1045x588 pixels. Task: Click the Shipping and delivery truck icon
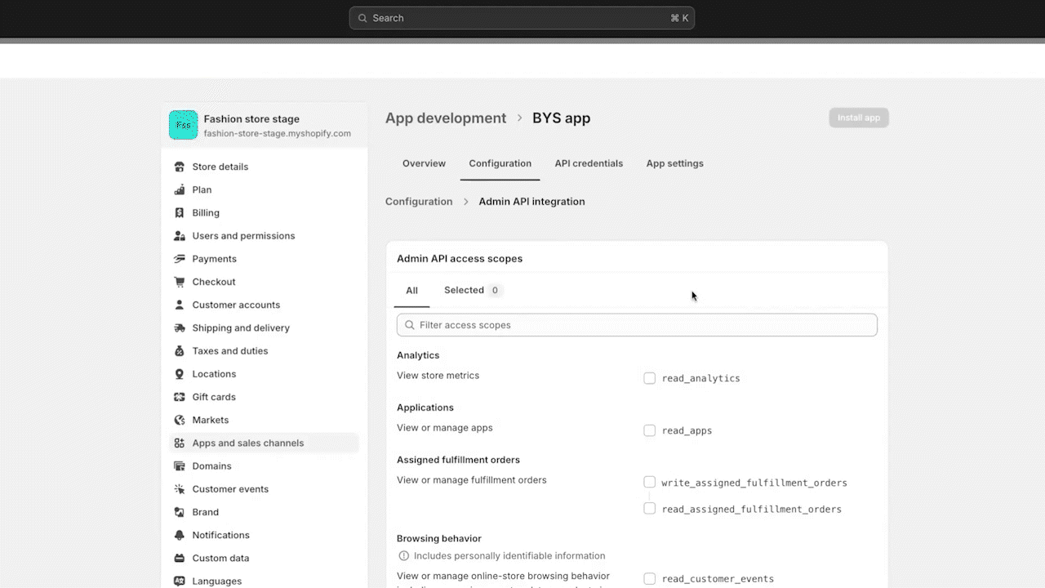180,328
